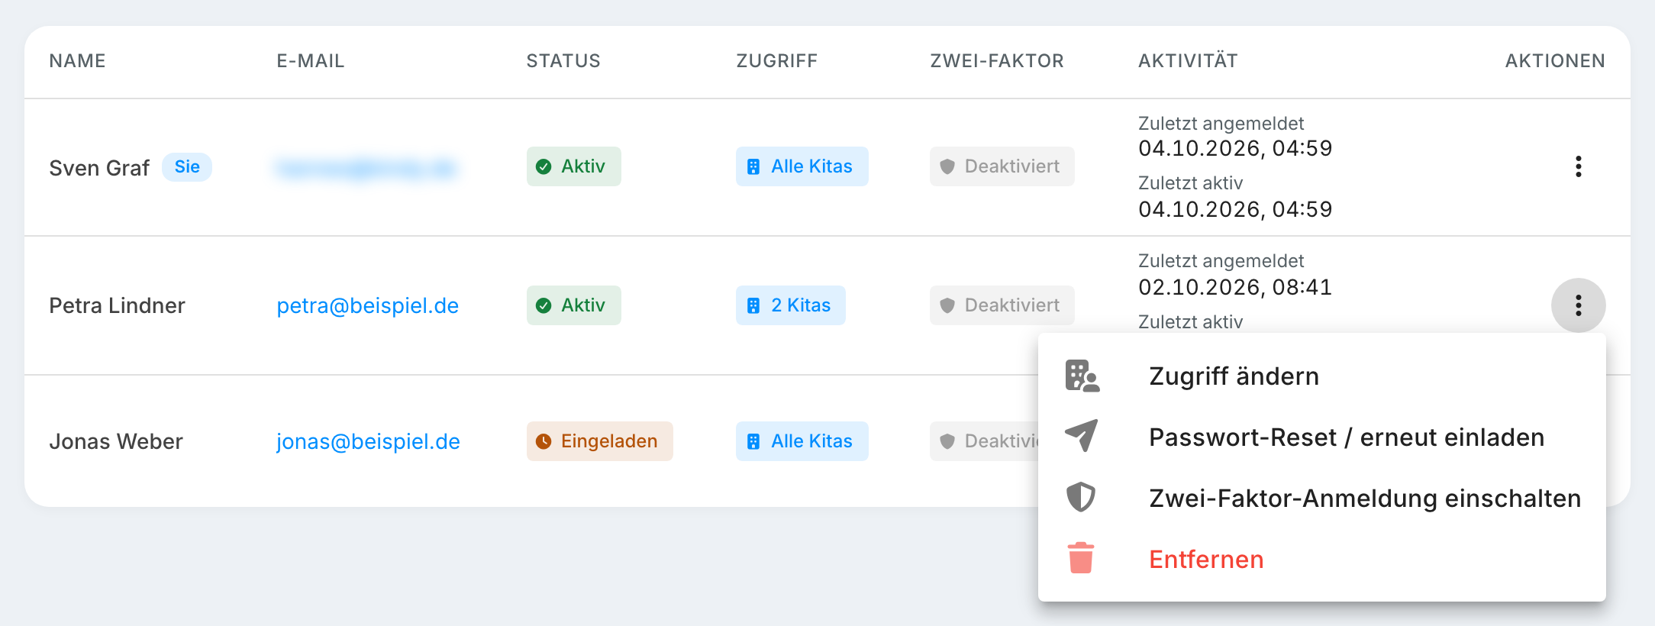The width and height of the screenshot is (1655, 626).
Task: Click building icon in the 2 Kitas badge
Action: click(753, 305)
